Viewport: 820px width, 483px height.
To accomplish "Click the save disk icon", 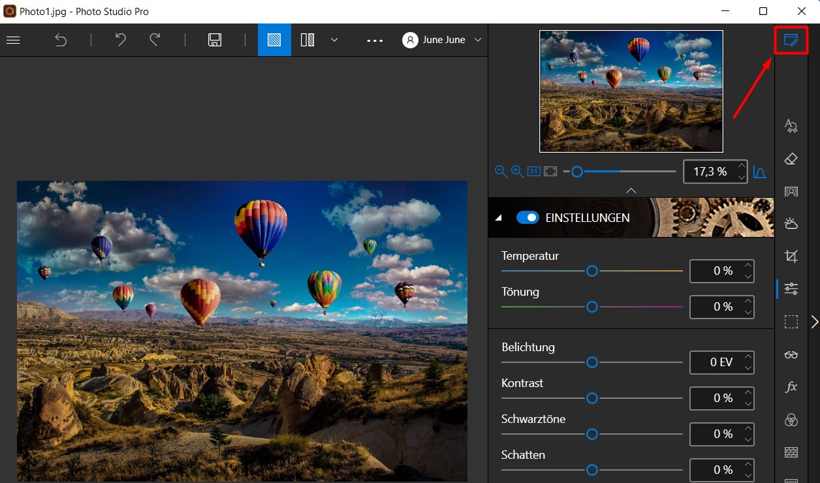I will 215,40.
